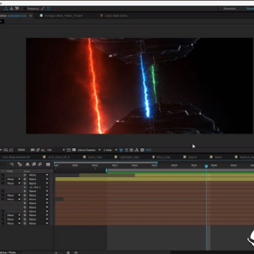Select the green layer bar at top
Viewport: 254px width, 254px height.
pyautogui.click(x=181, y=173)
